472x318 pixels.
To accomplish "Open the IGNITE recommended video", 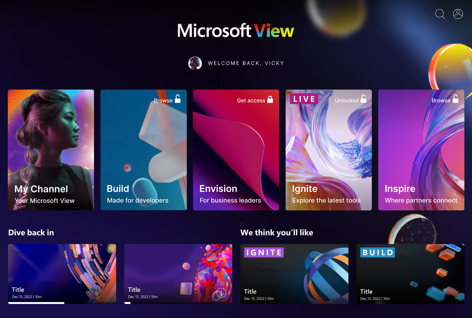I will click(294, 274).
